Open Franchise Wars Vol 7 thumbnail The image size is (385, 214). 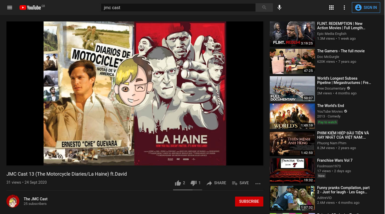point(292,171)
